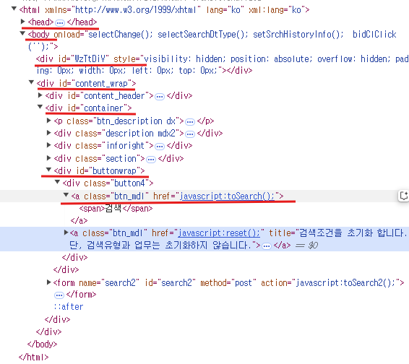The width and height of the screenshot is (409, 364).
Task: Click ellipsis in section div
Action: pos(151,160)
